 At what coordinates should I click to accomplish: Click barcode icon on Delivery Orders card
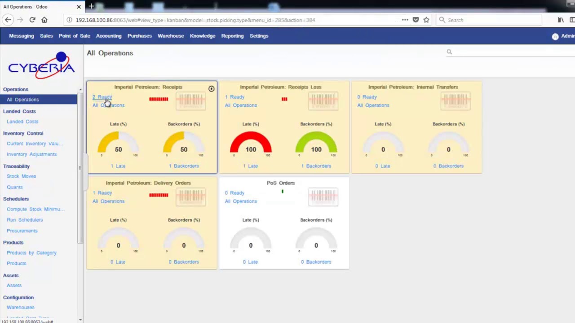190,197
